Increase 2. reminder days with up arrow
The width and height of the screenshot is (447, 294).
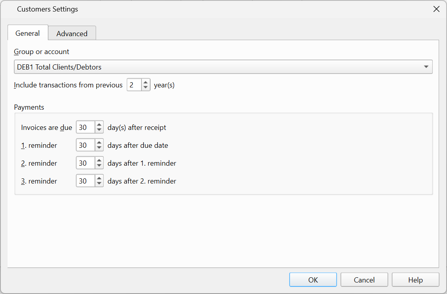pos(99,161)
